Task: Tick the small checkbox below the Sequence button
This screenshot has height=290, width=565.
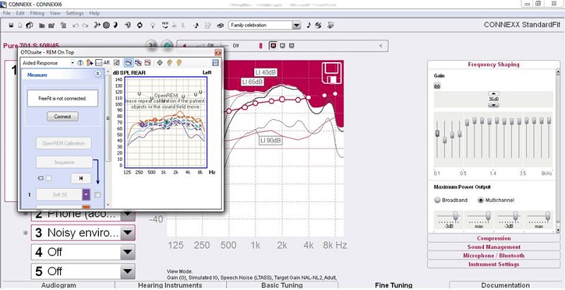Action: tap(49, 178)
